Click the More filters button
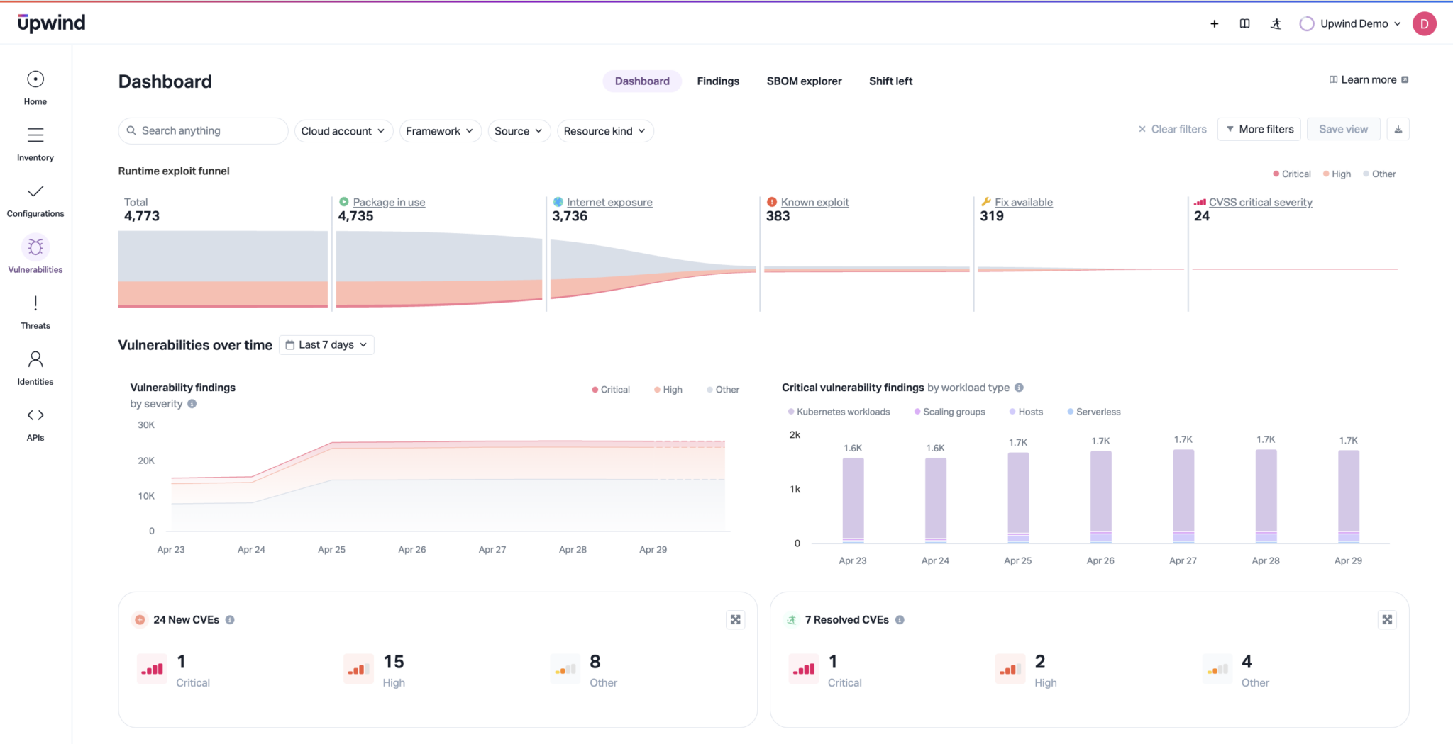 1259,130
